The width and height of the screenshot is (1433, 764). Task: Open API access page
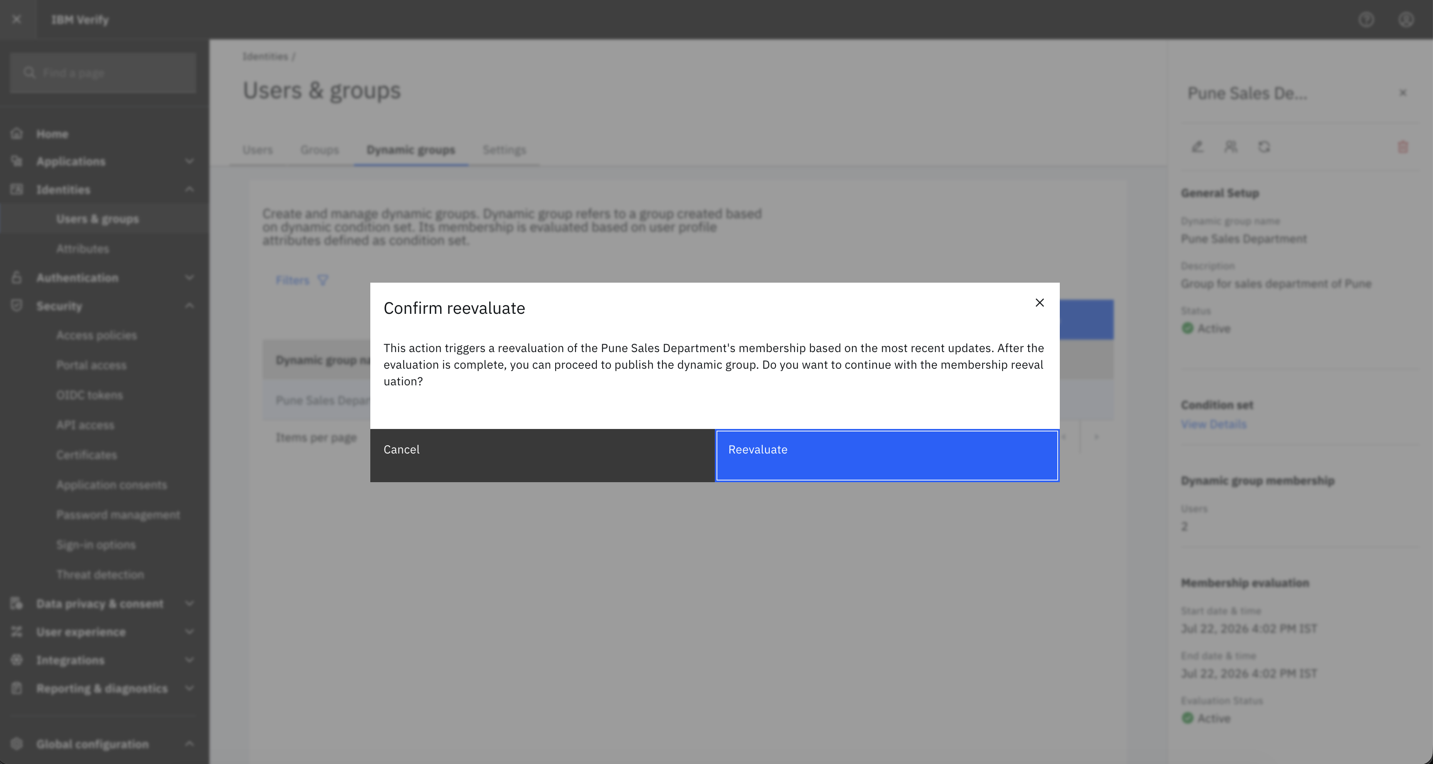tap(85, 425)
